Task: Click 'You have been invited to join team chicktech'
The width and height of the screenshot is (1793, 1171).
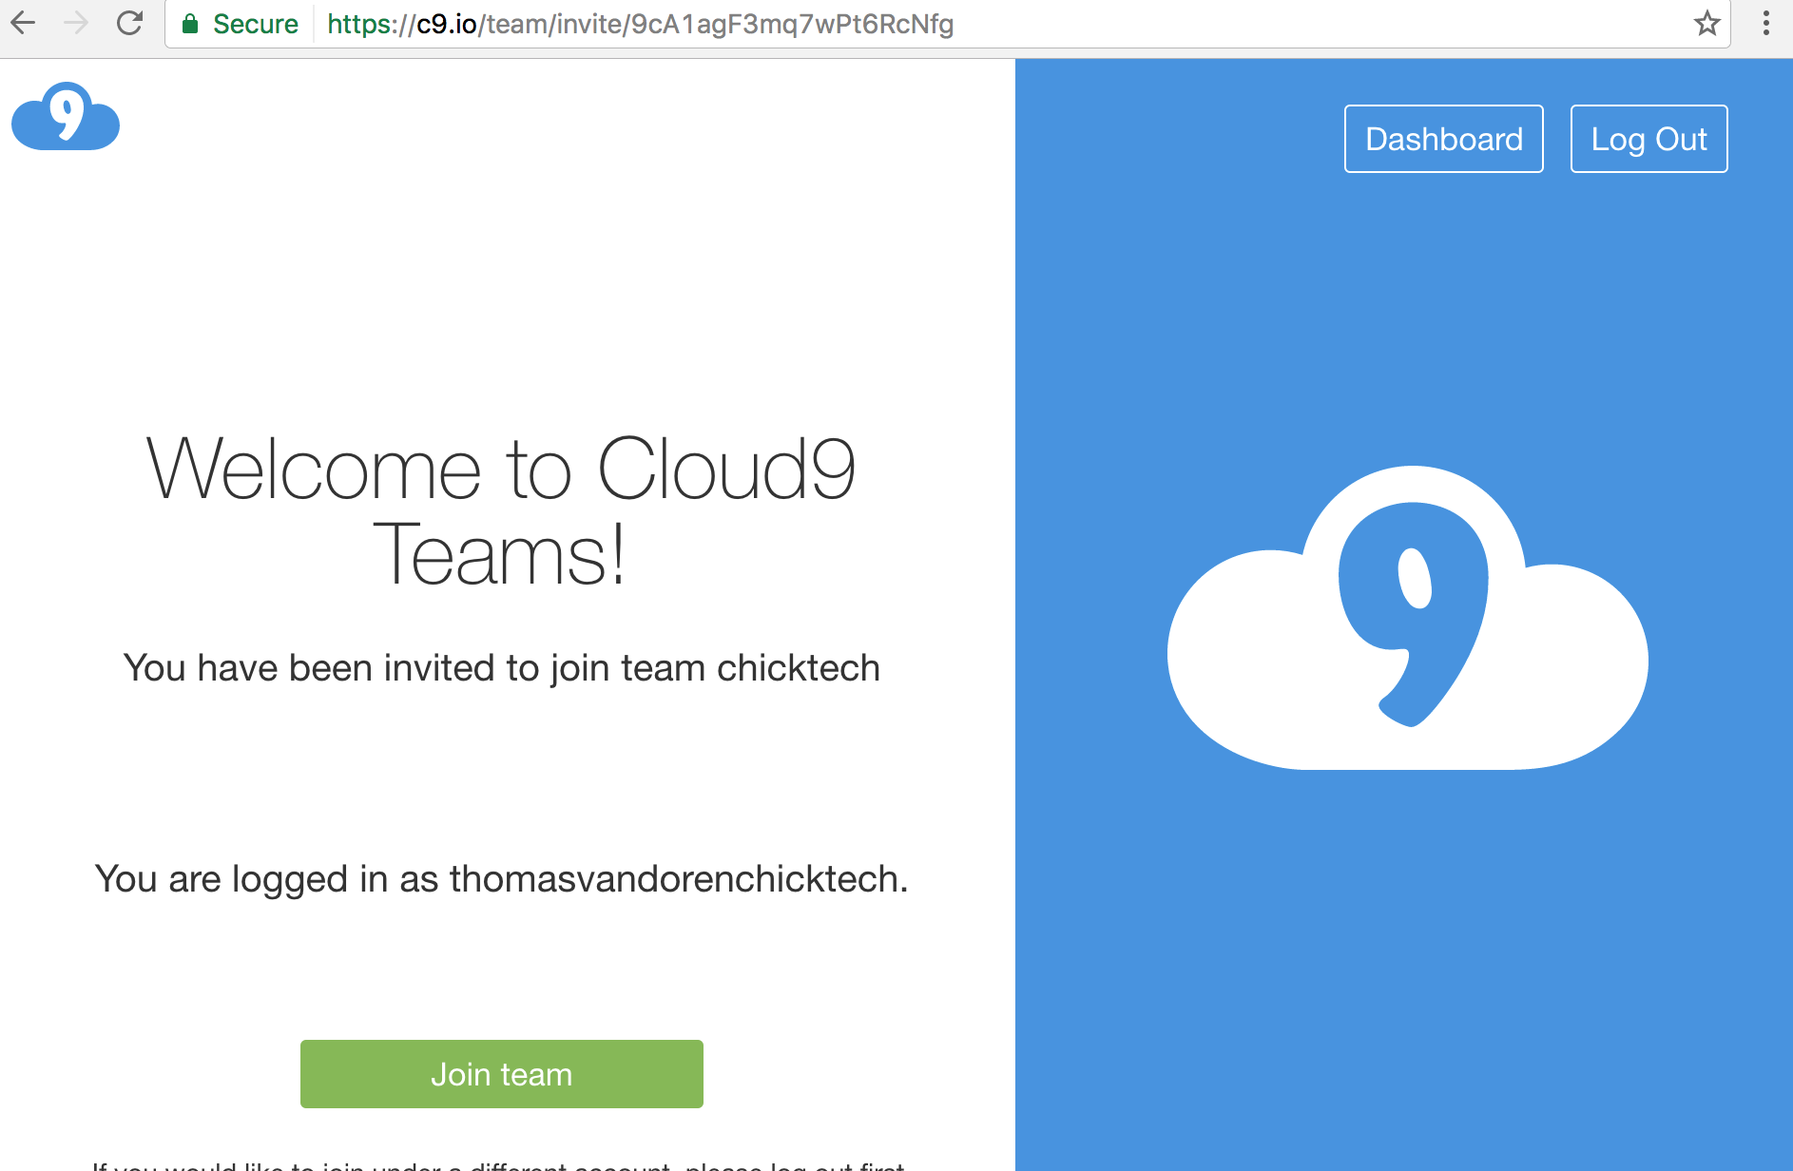Action: [x=501, y=668]
